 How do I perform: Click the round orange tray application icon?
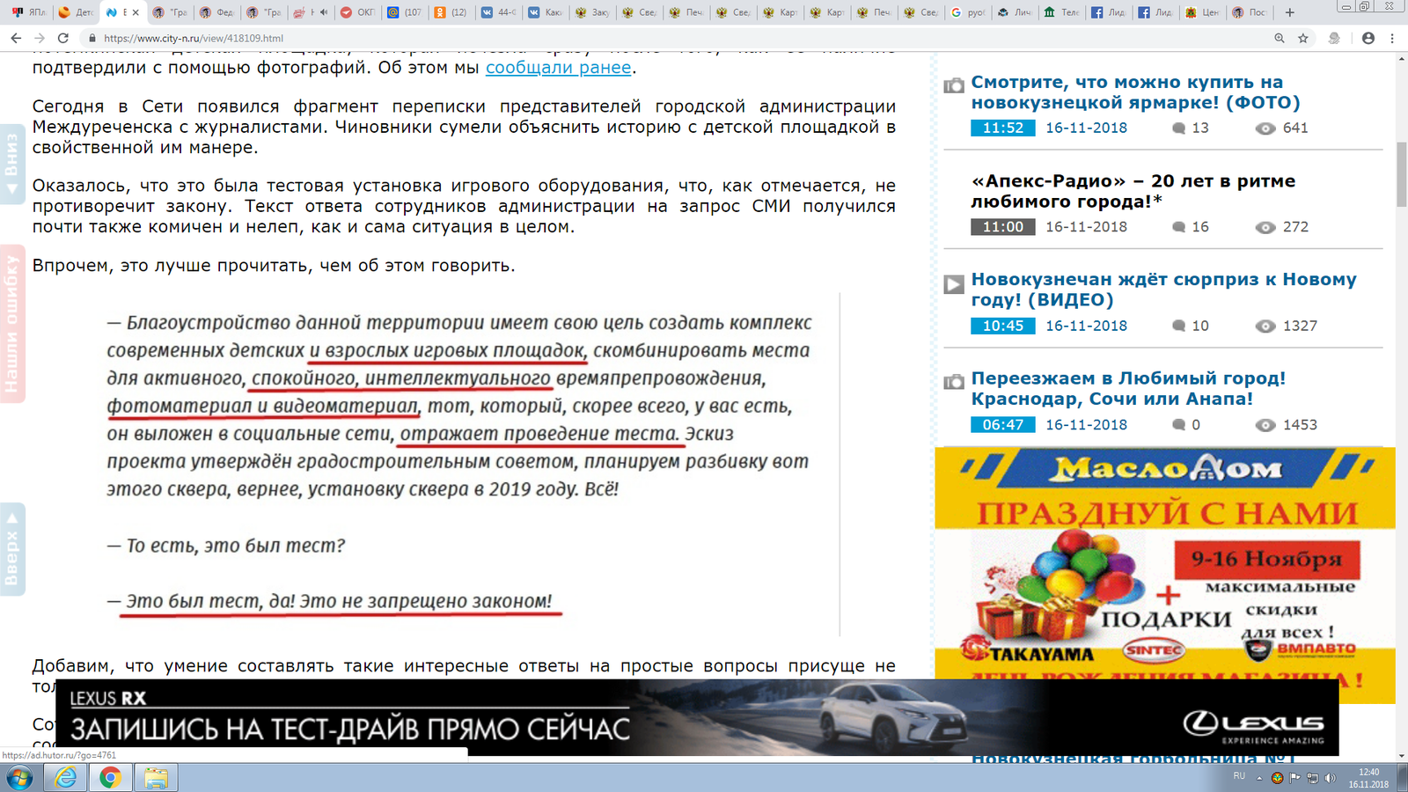point(1278,778)
